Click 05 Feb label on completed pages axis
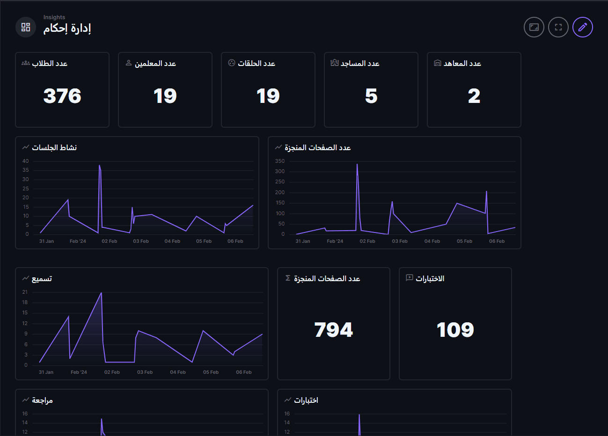Image resolution: width=608 pixels, height=436 pixels. click(x=464, y=241)
